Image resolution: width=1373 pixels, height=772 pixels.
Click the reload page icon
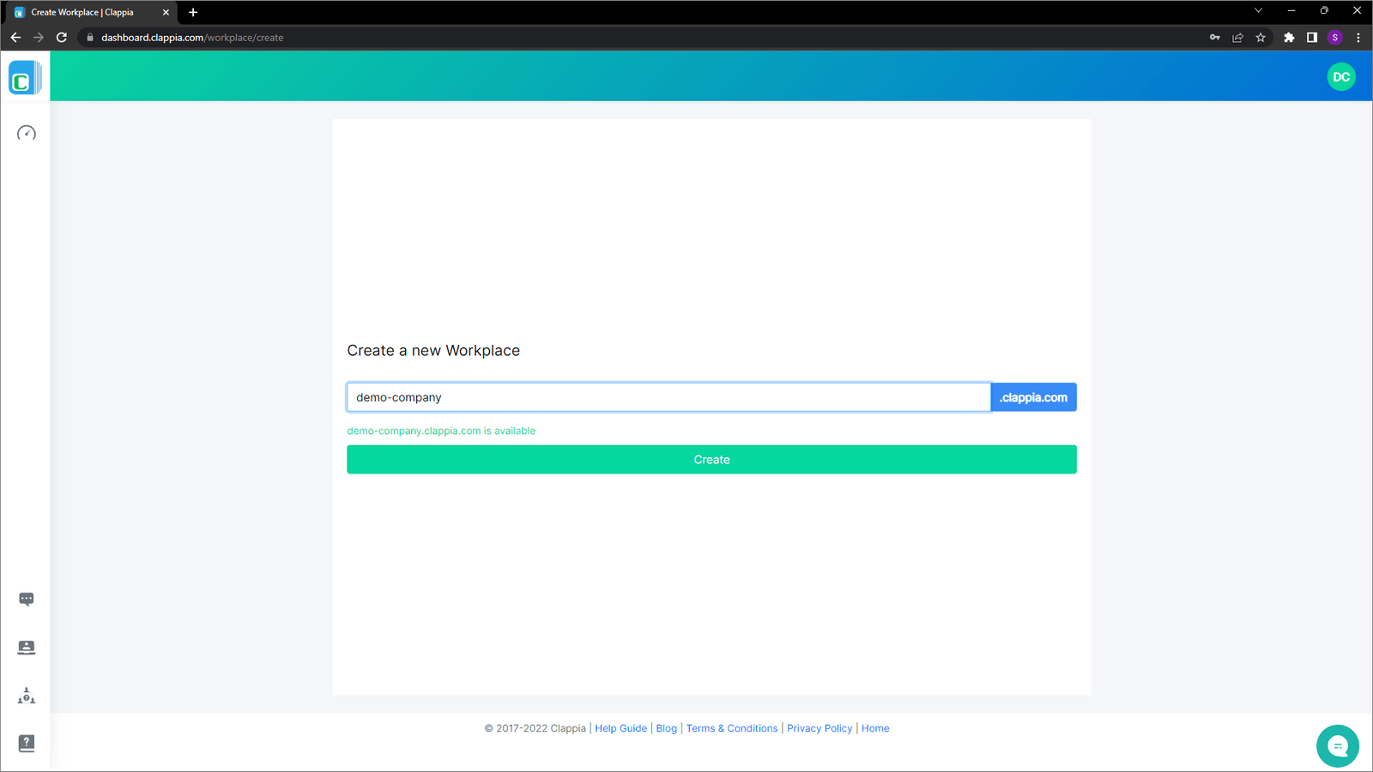tap(61, 37)
